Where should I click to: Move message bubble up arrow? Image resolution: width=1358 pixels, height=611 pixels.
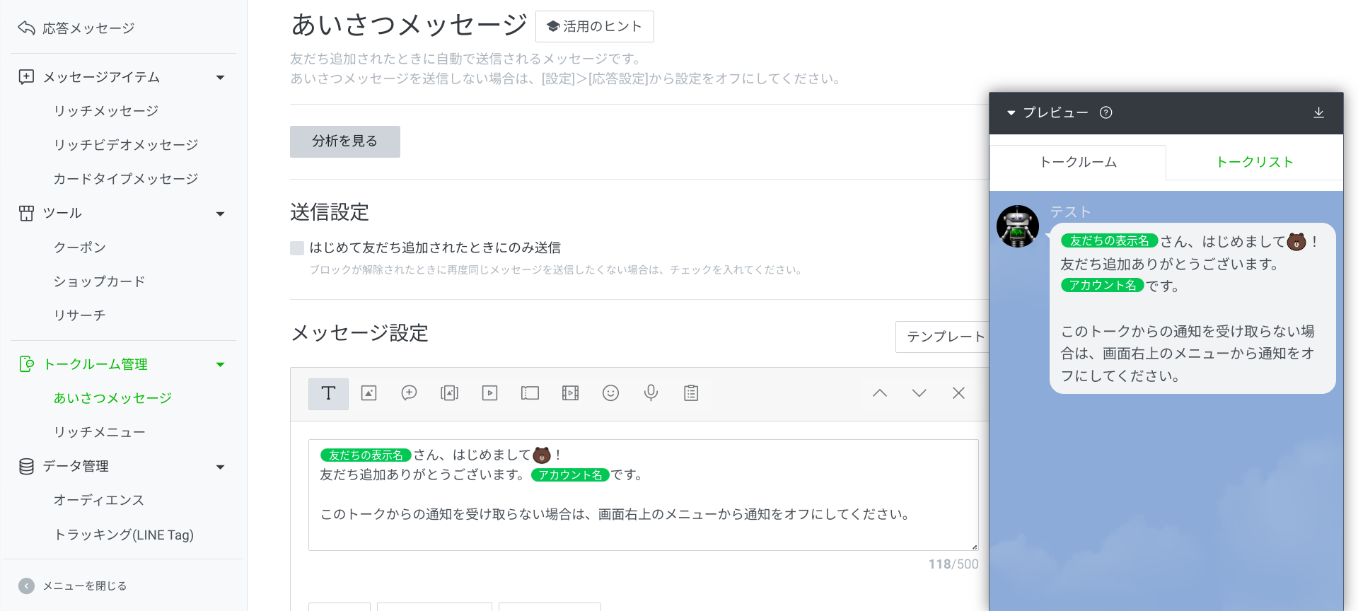point(880,393)
